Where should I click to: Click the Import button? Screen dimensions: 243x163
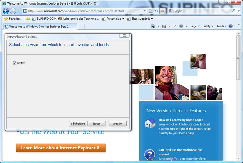97,124
